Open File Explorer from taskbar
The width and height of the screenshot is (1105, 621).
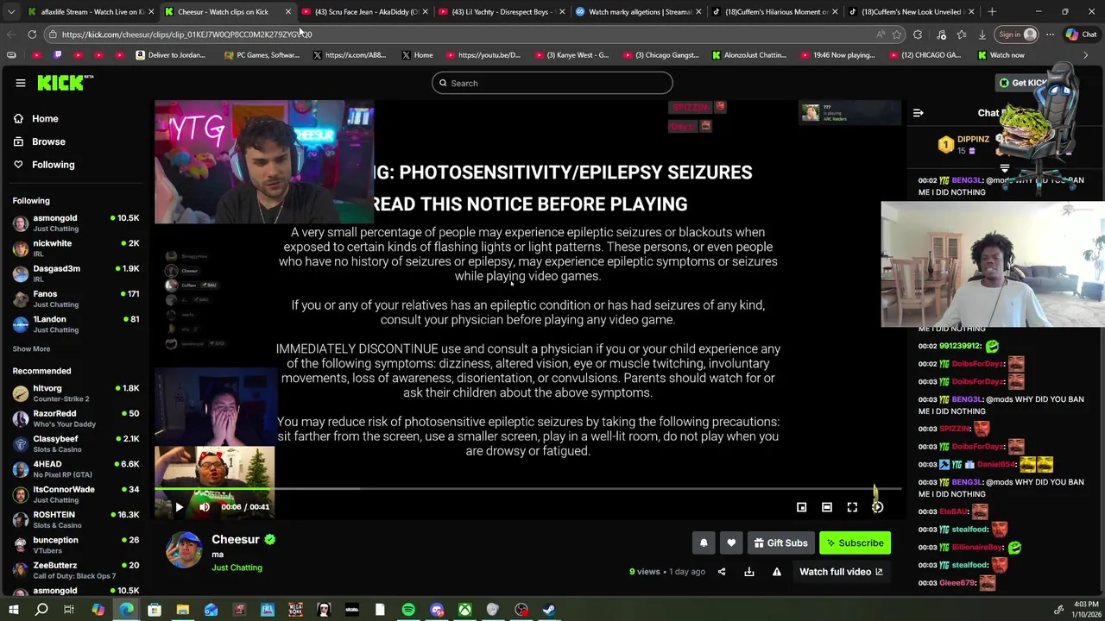click(x=183, y=610)
